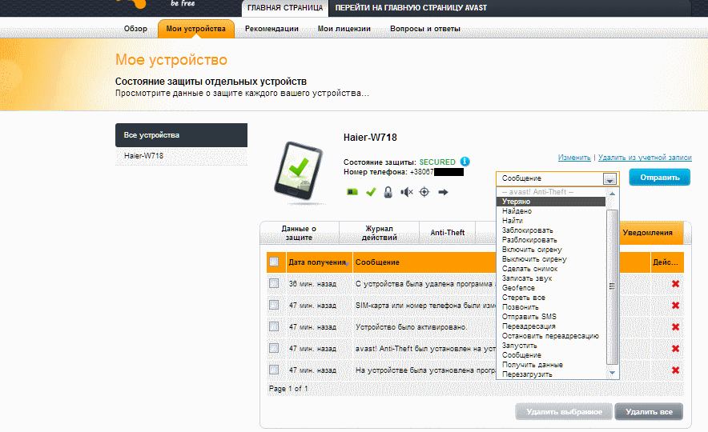The width and height of the screenshot is (708, 432).
Task: Click ПЕРЕЙТИ НА ГЛАВНУЮ СТРАНИЦУ AVAST
Action: click(x=411, y=8)
